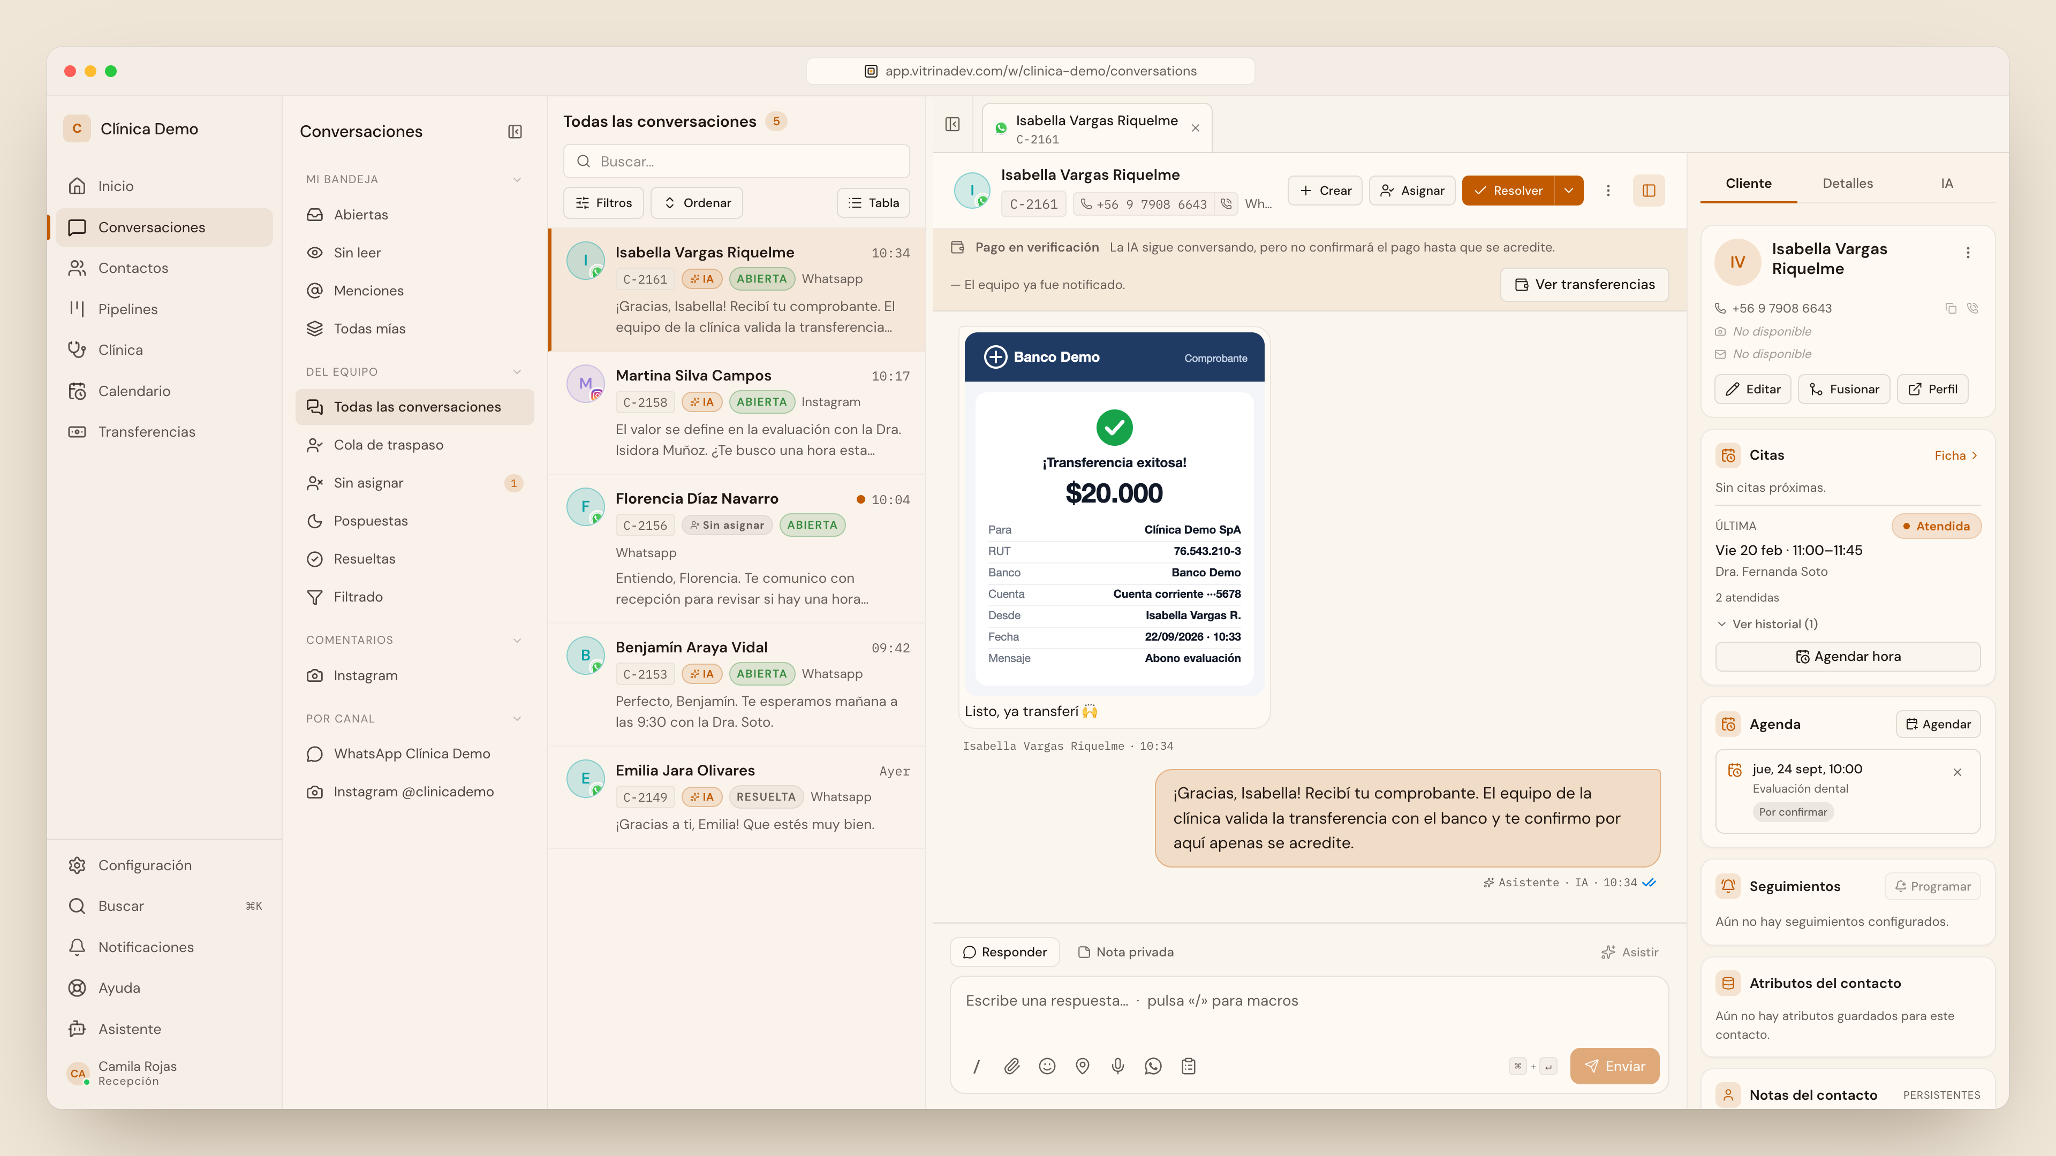Screen dimensions: 2056x1156
Task: Select the Cliente tab
Action: (1749, 184)
